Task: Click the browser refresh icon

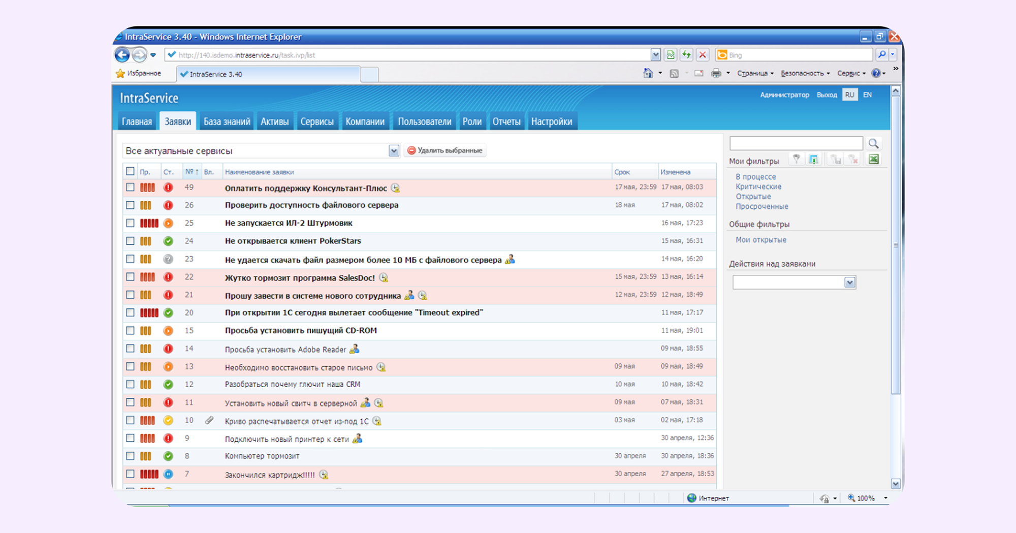Action: (687, 55)
